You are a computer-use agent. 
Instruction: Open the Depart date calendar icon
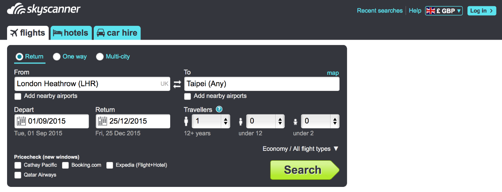pyautogui.click(x=21, y=121)
